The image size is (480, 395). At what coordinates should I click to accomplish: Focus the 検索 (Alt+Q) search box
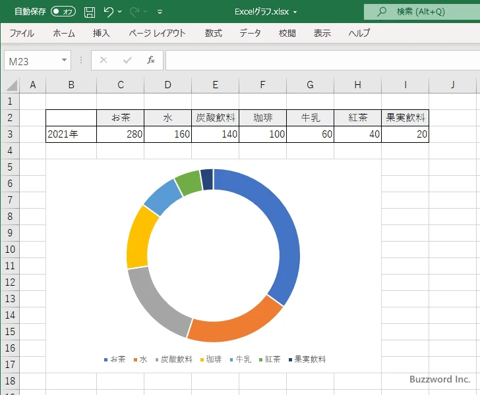tap(422, 12)
